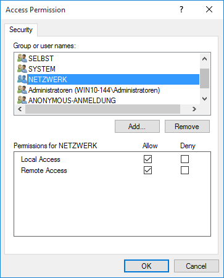
Task: Click the ANONYMOUS-ANMELDUNG group icon
Action: click(22, 100)
